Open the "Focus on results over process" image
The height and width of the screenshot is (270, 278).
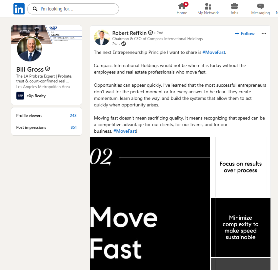pos(241,167)
